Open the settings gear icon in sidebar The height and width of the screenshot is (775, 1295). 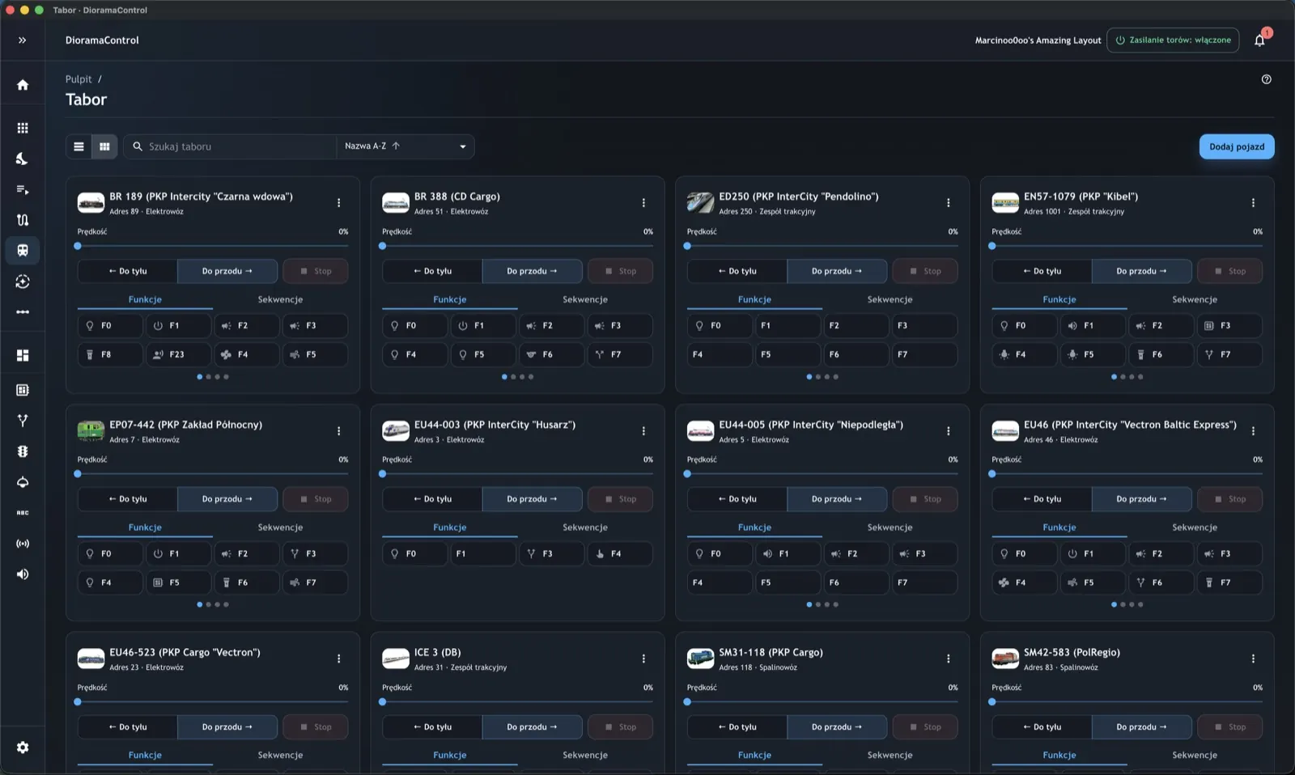pyautogui.click(x=23, y=747)
